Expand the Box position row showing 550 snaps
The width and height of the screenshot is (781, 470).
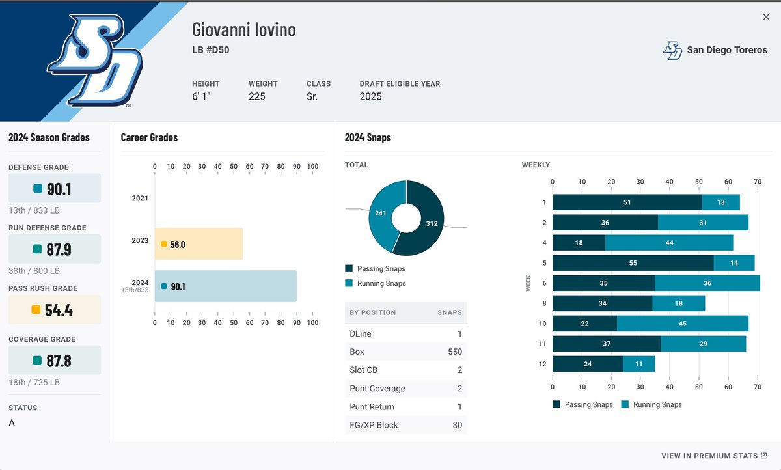[405, 352]
